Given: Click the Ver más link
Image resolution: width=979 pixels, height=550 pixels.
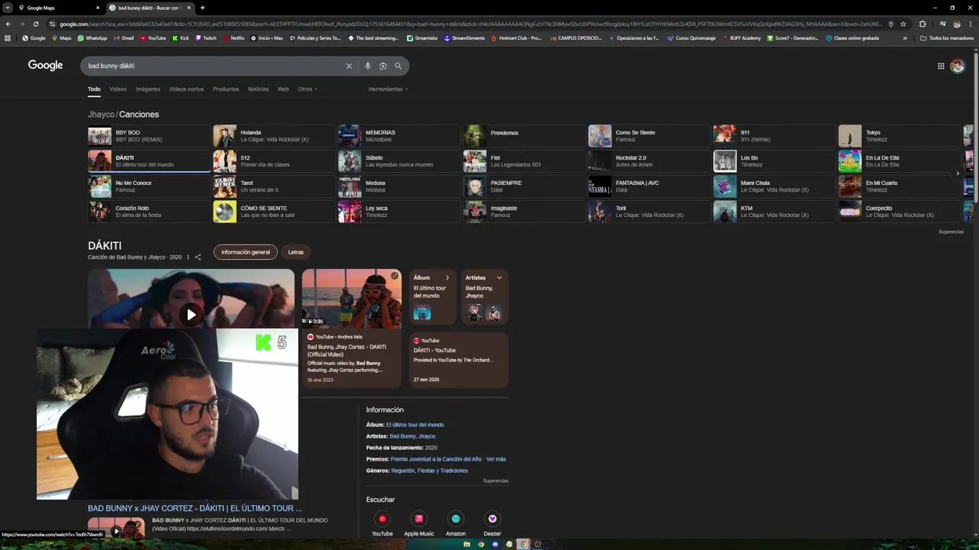Looking at the screenshot, I should point(496,459).
